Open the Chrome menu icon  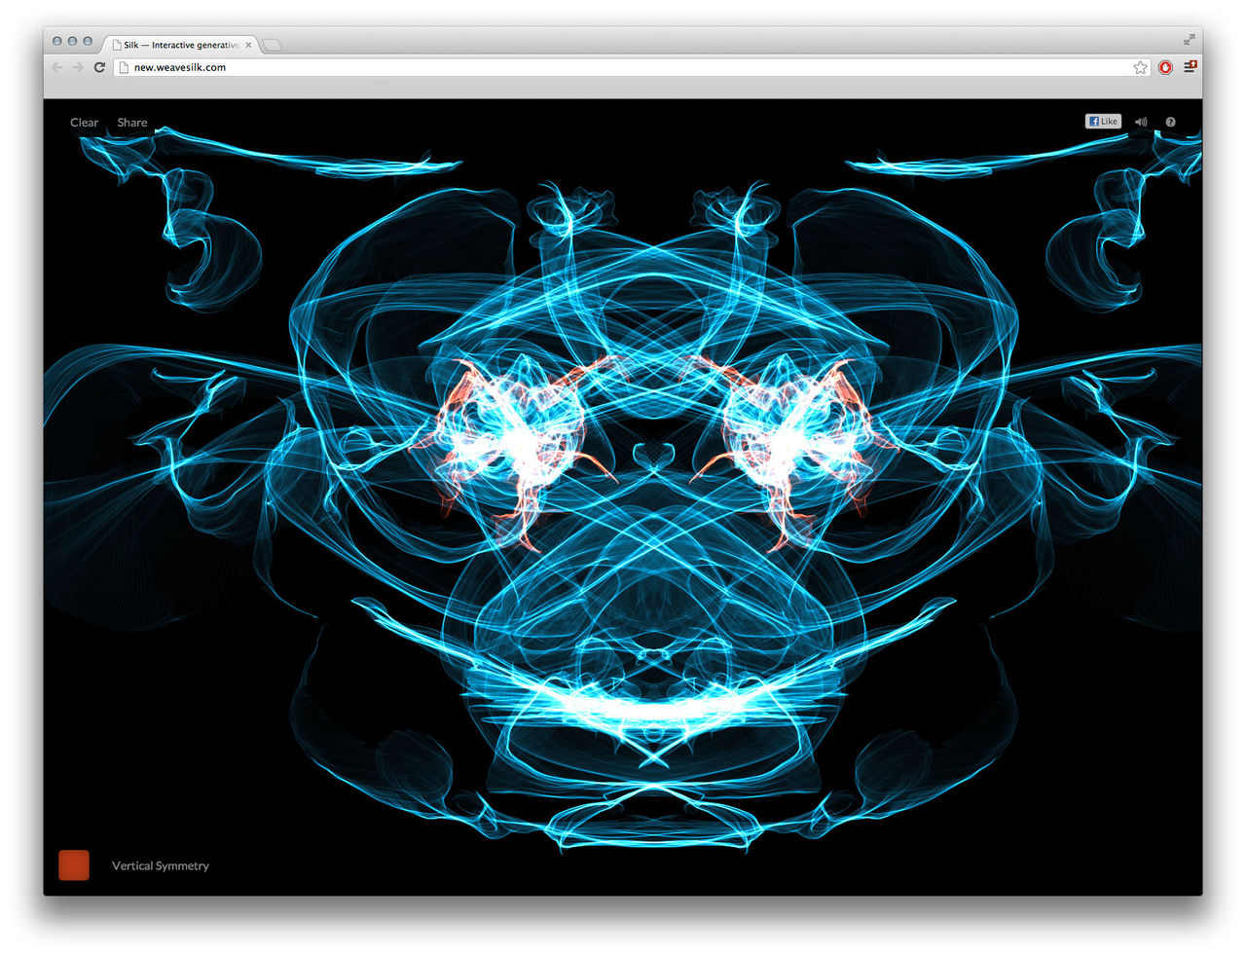tap(1190, 66)
